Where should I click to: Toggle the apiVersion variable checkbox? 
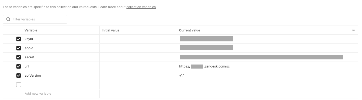pyautogui.click(x=19, y=76)
